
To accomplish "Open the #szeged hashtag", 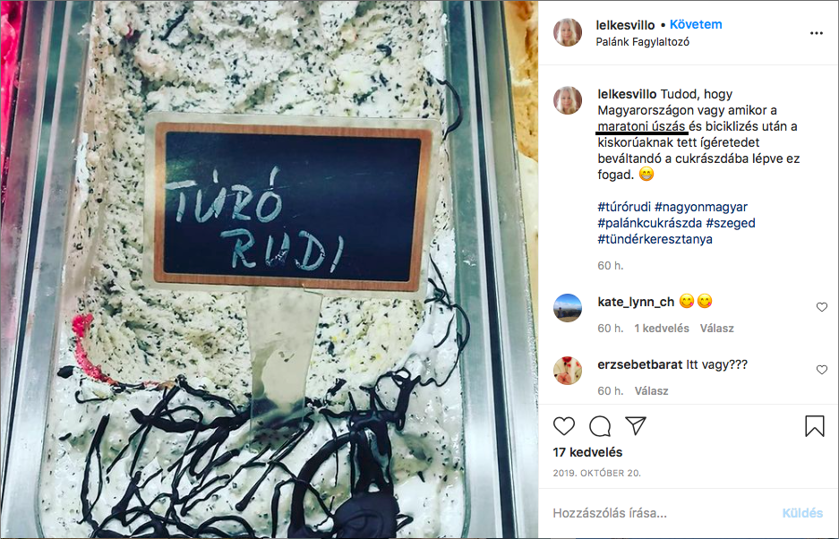I will pos(731,223).
